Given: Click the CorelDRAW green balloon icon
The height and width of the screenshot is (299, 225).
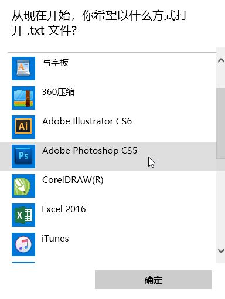Looking at the screenshot, I should tap(23, 186).
